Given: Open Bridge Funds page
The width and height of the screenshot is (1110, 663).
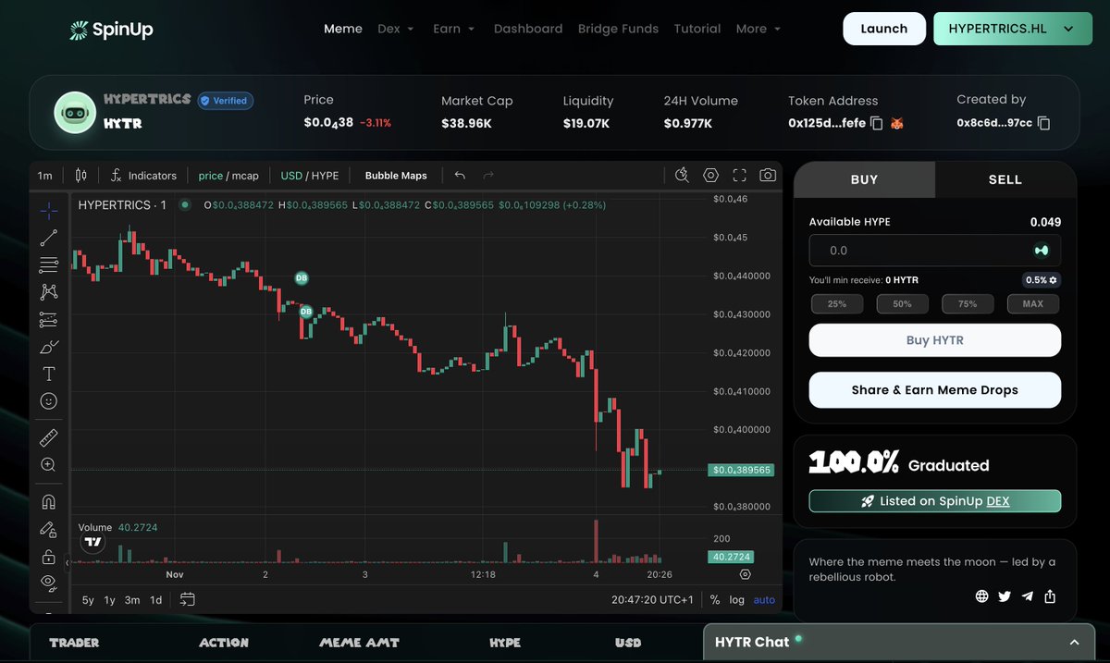Looking at the screenshot, I should (x=618, y=29).
